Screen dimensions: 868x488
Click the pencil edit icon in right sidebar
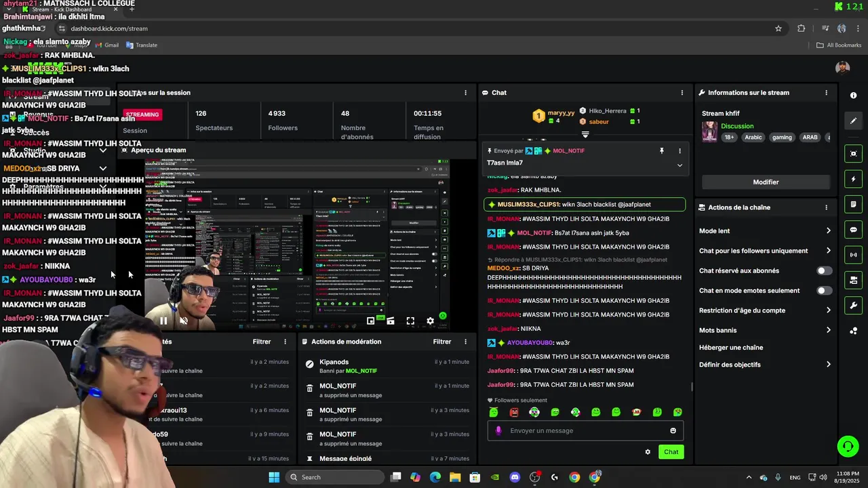(x=854, y=121)
